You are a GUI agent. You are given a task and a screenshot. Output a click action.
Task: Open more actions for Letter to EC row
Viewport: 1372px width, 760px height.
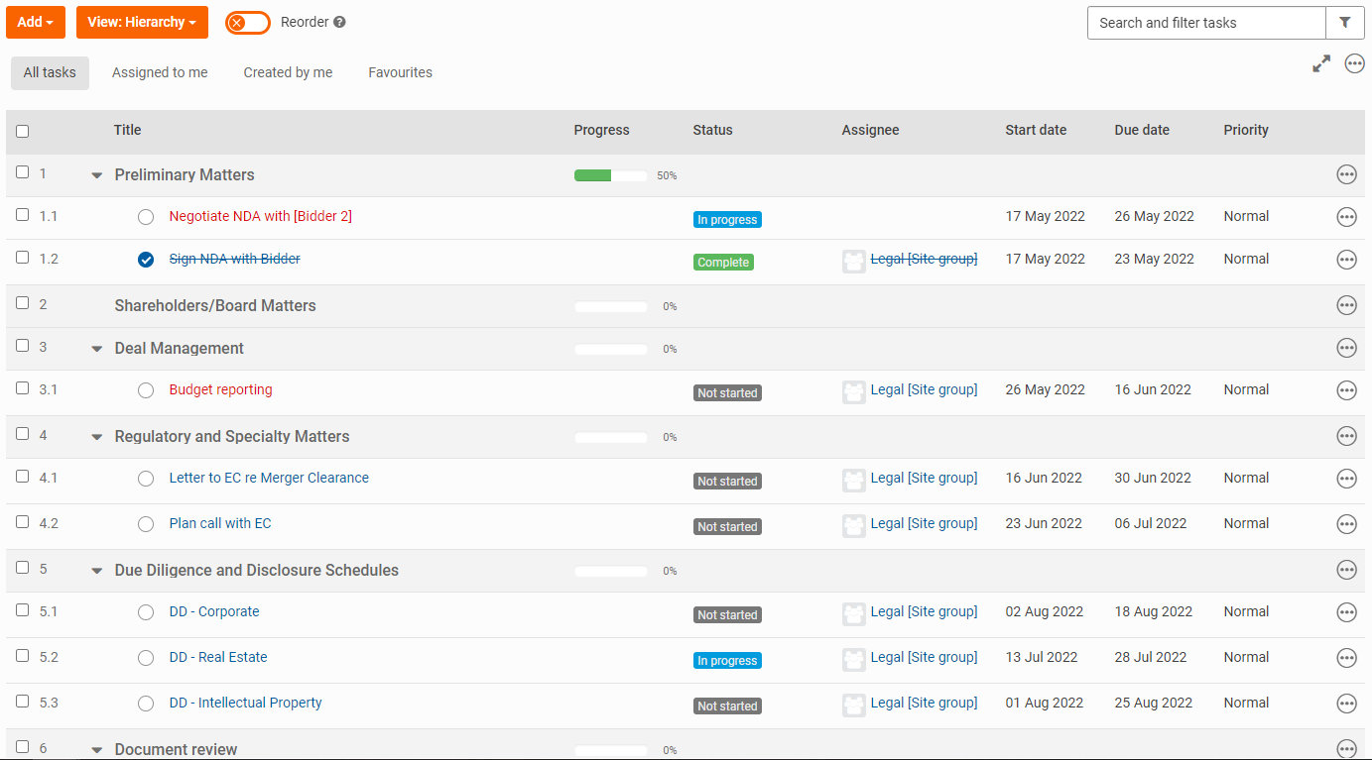(x=1346, y=479)
